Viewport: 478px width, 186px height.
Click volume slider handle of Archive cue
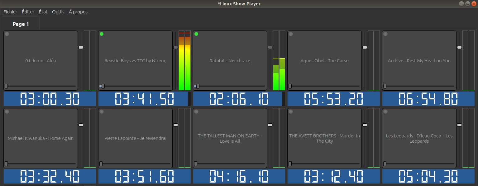coord(459,47)
